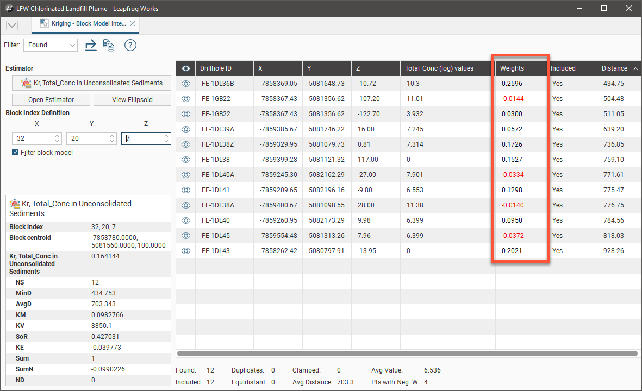Toggle visibility of FE-1DL36B row

186,84
